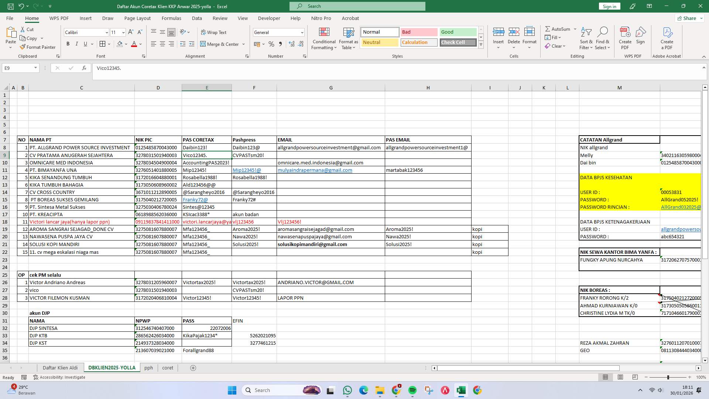Toggle italic formatting
Image resolution: width=709 pixels, height=399 pixels.
(77, 44)
